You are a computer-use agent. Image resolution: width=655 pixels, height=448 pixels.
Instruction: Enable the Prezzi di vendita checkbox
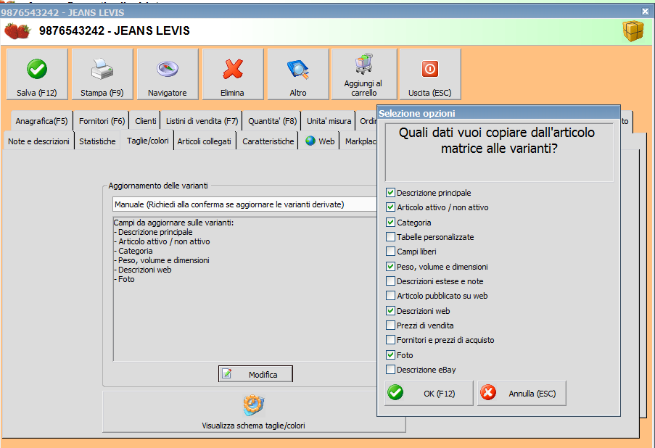pyautogui.click(x=390, y=325)
